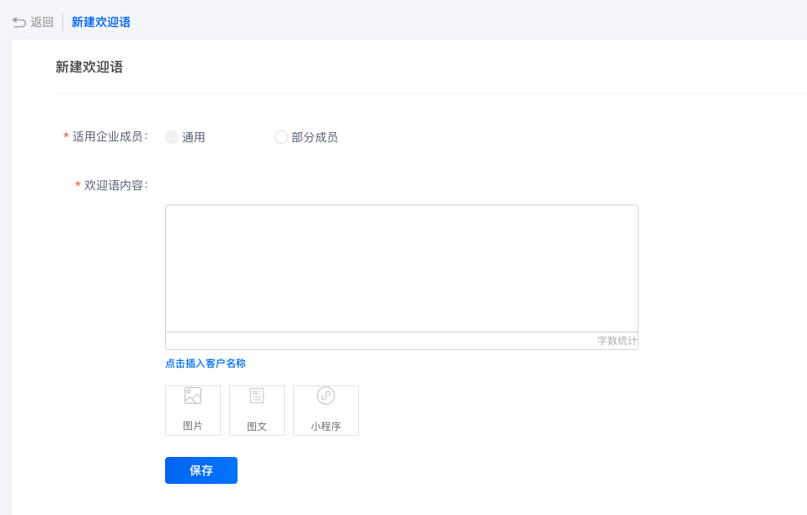Screen dimensions: 807x515
Task: Select the 通用 radio option
Action: pos(172,136)
